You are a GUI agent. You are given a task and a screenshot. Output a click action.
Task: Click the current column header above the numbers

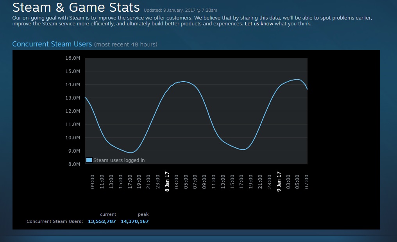point(108,214)
